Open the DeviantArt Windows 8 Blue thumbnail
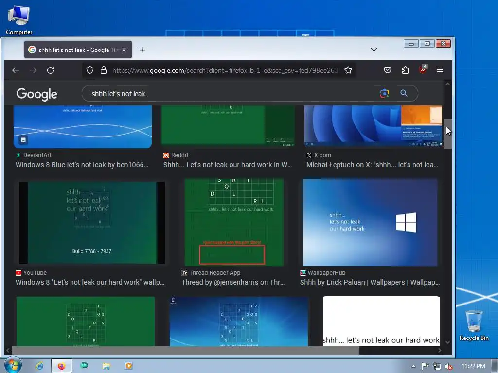The width and height of the screenshot is (498, 373). pyautogui.click(x=83, y=127)
